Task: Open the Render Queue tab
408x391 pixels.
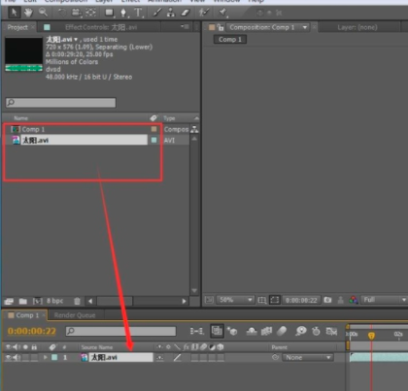Action: pyautogui.click(x=75, y=315)
